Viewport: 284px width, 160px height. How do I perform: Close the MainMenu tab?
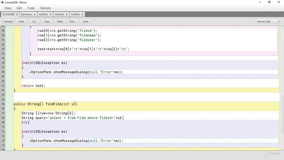[x=35, y=14]
